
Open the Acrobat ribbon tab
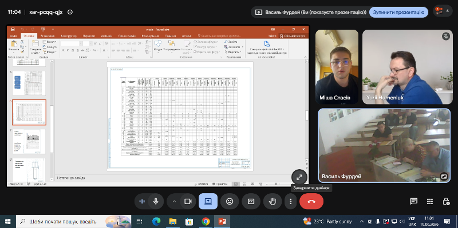tap(187, 36)
